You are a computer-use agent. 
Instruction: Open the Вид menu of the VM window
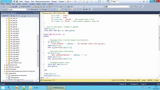tap(32, 1)
